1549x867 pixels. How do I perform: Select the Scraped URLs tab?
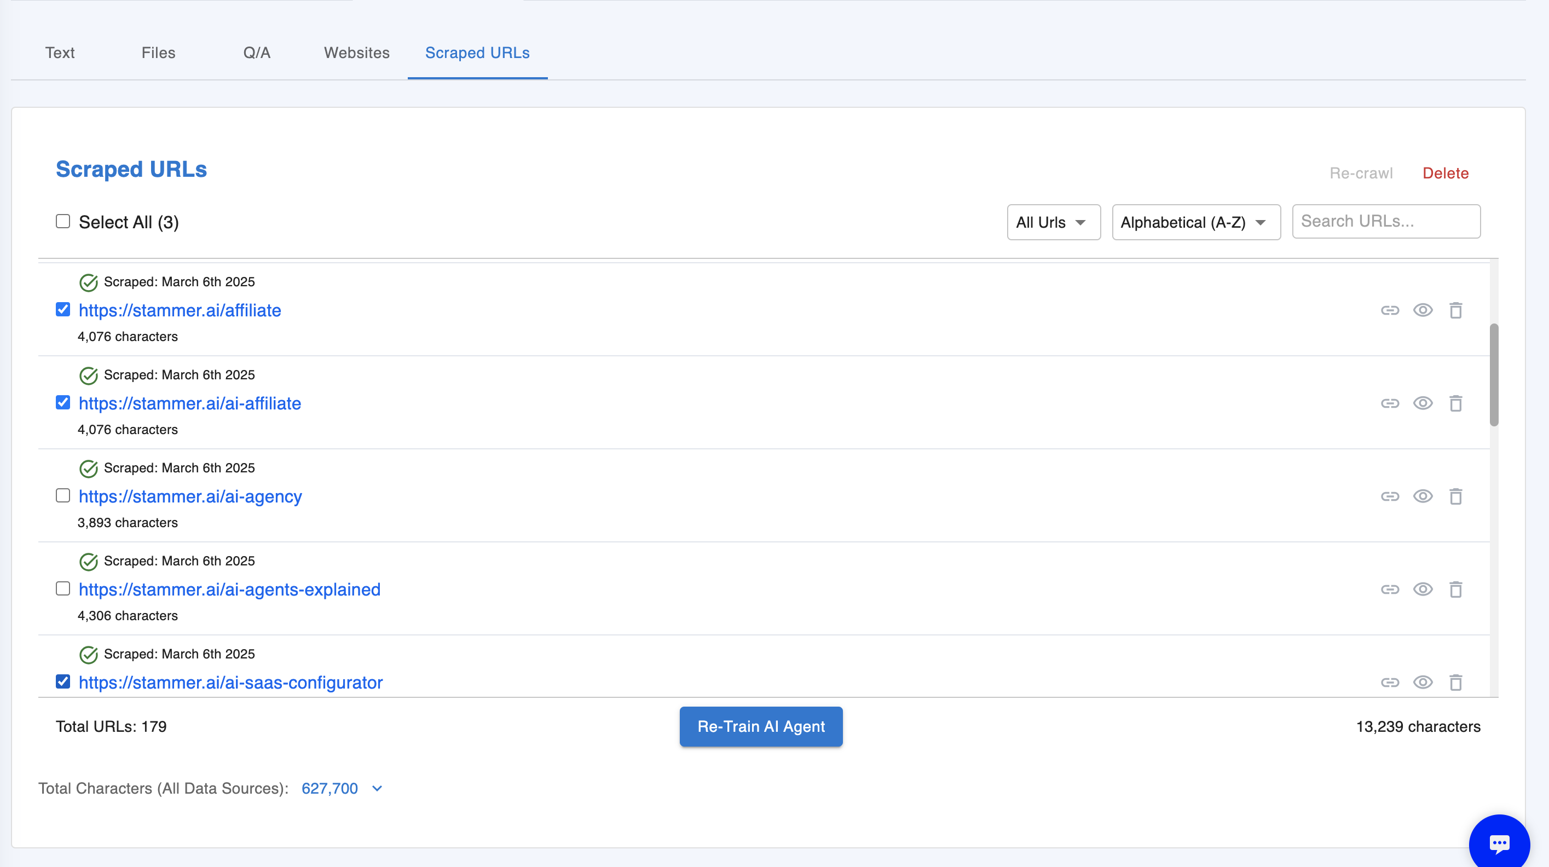tap(477, 53)
